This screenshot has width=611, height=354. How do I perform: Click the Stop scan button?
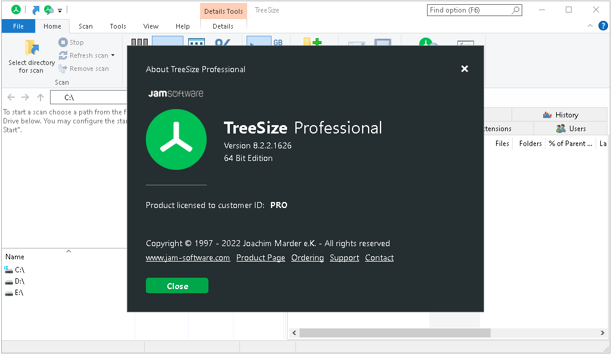(x=71, y=42)
